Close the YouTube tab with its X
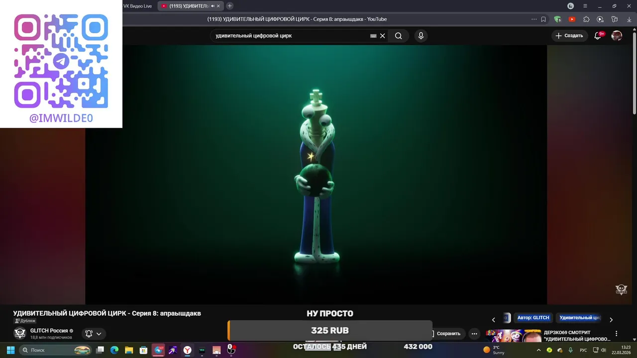Image resolution: width=637 pixels, height=358 pixels. coord(218,6)
